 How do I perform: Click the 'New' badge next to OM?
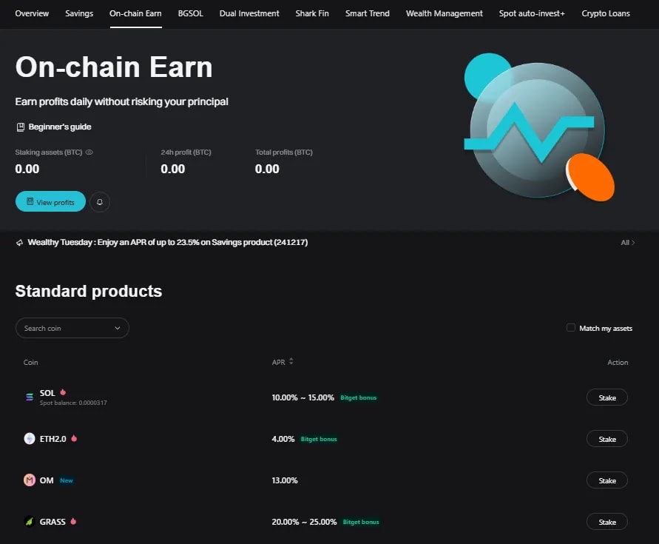coord(66,480)
